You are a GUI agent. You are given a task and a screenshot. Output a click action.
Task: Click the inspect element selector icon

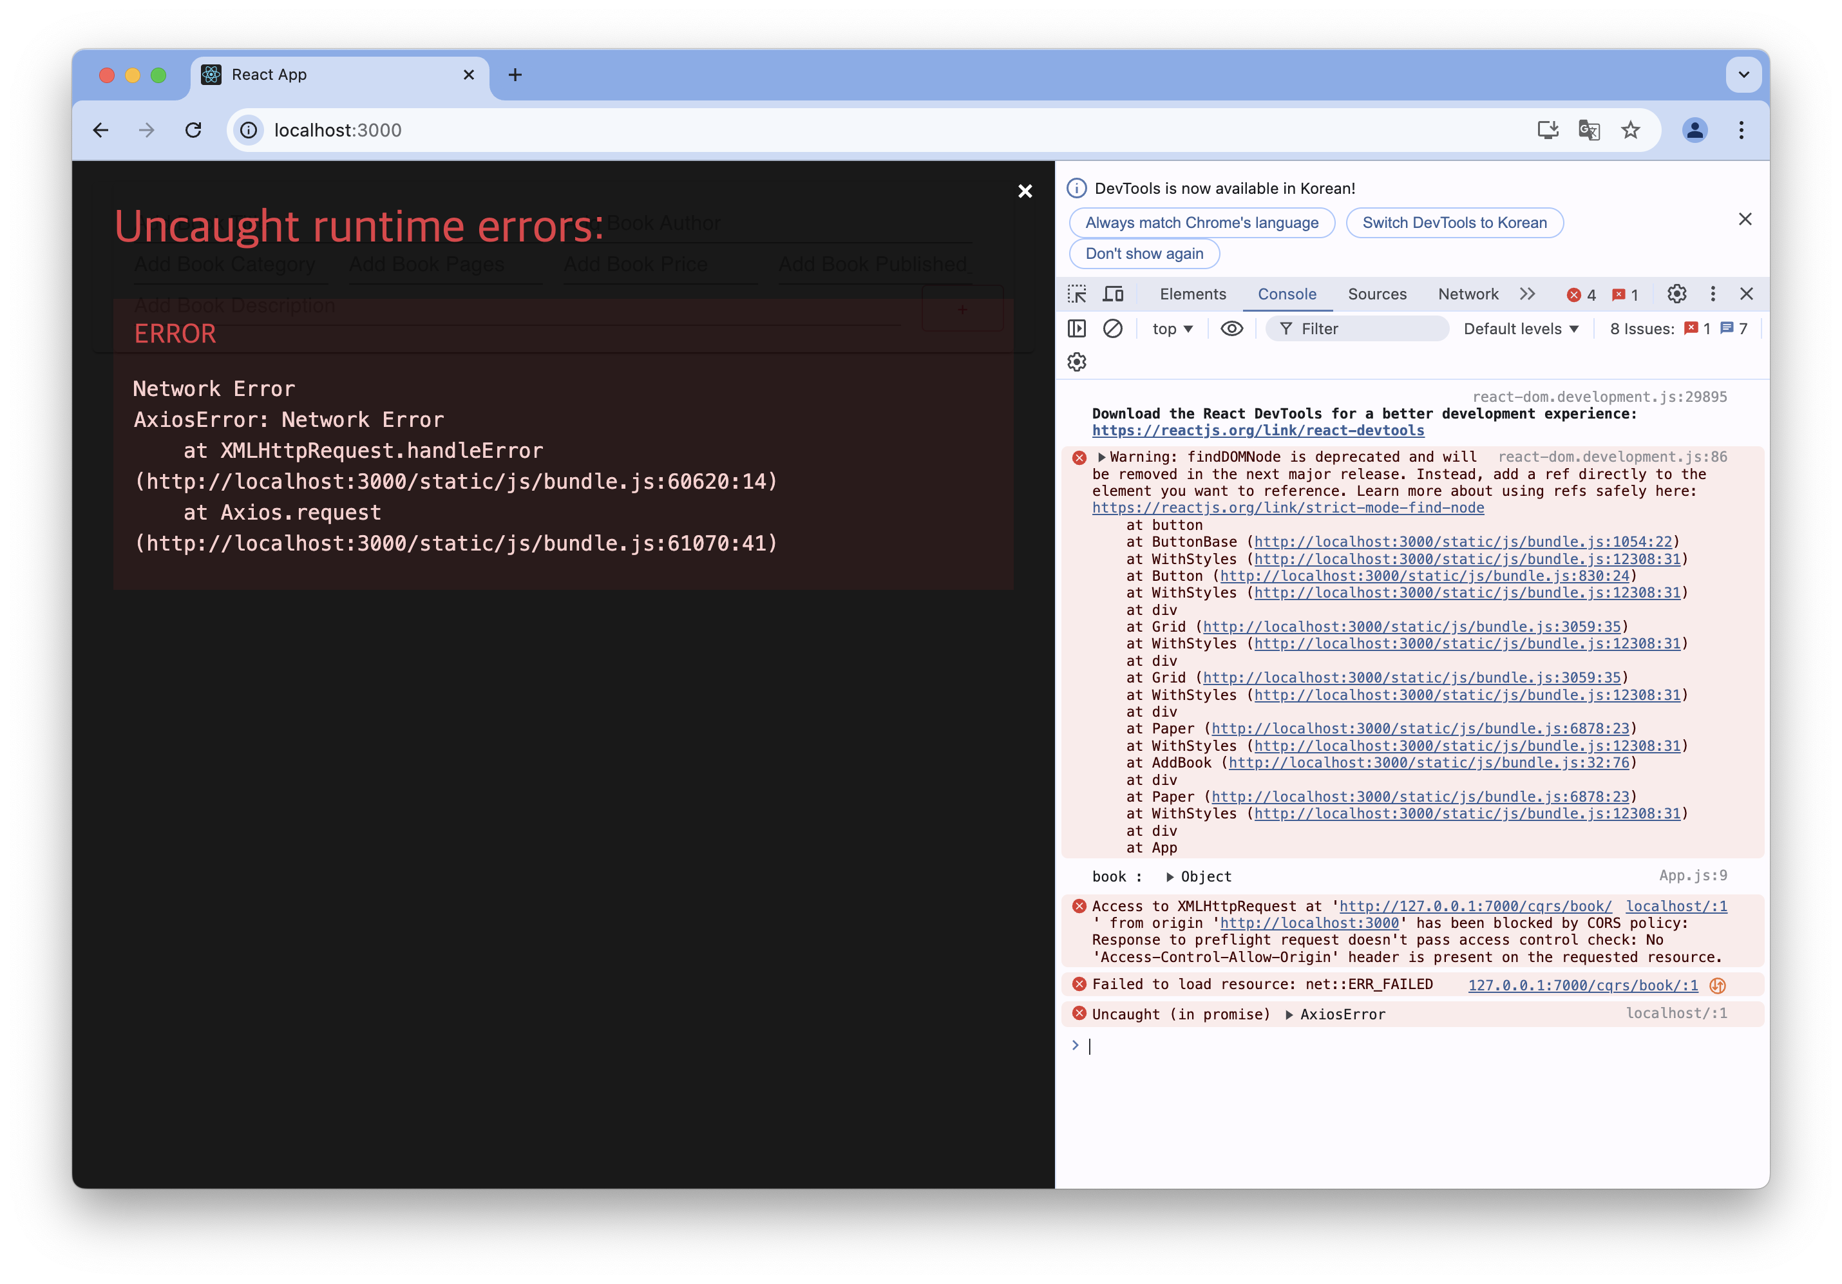pyautogui.click(x=1077, y=294)
